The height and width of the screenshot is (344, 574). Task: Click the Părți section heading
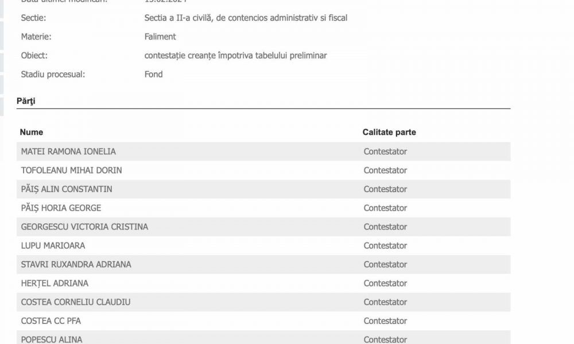(x=26, y=101)
